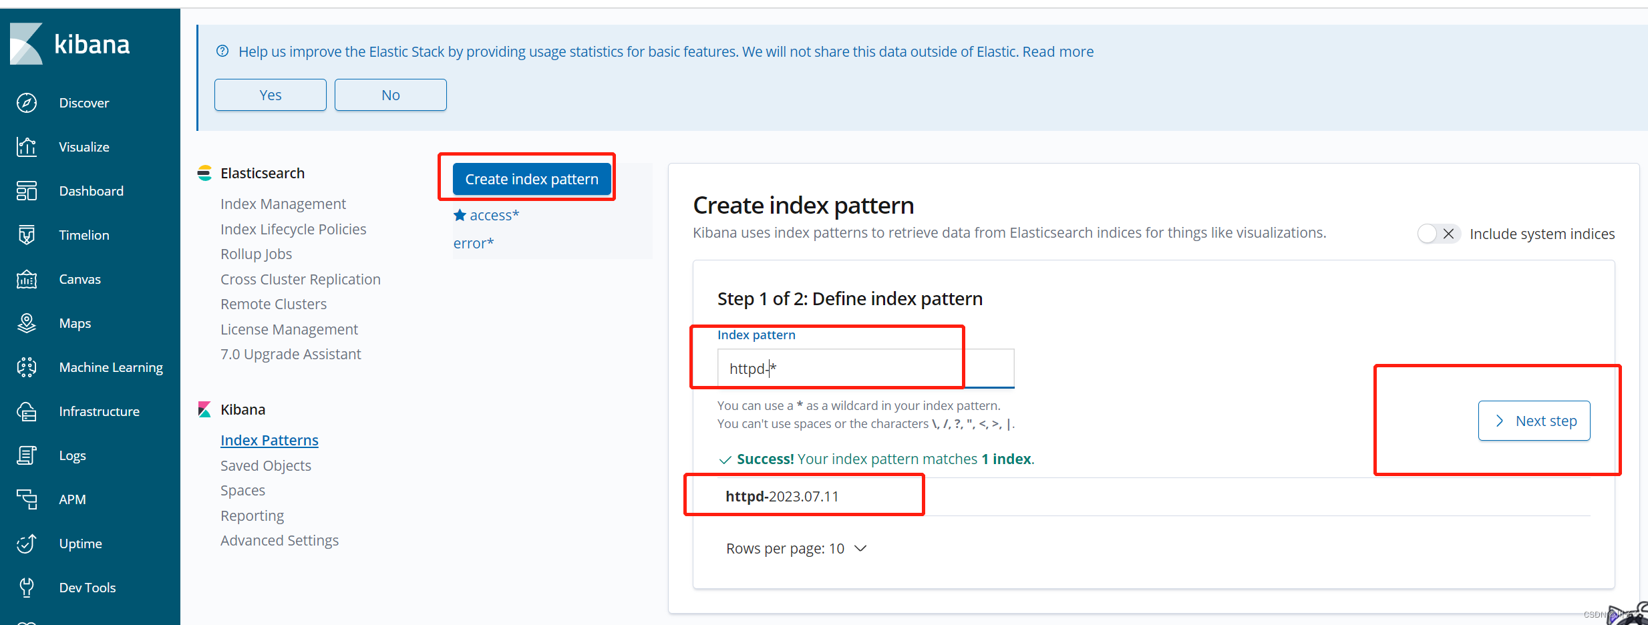Open Cross Cluster Replication
The image size is (1648, 625).
[x=301, y=279]
